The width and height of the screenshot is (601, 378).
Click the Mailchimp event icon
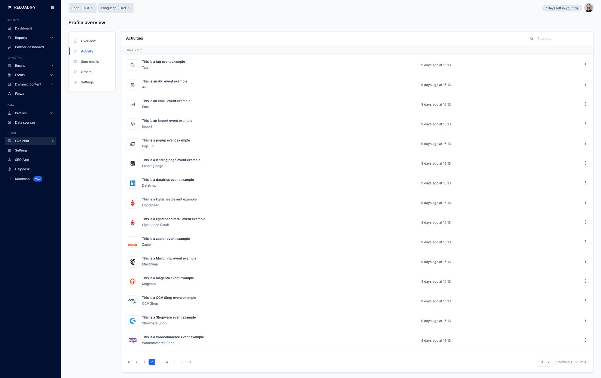[132, 262]
